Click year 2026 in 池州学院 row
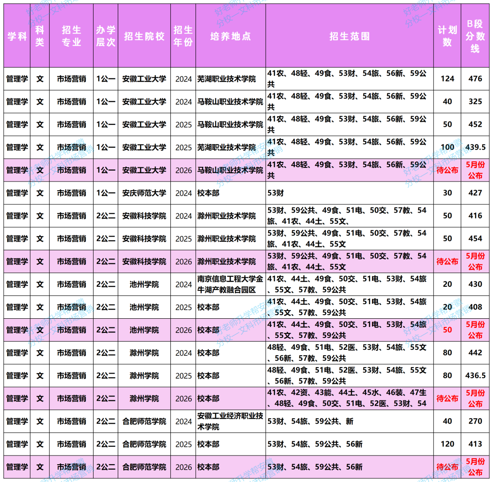The image size is (493, 482). [184, 330]
